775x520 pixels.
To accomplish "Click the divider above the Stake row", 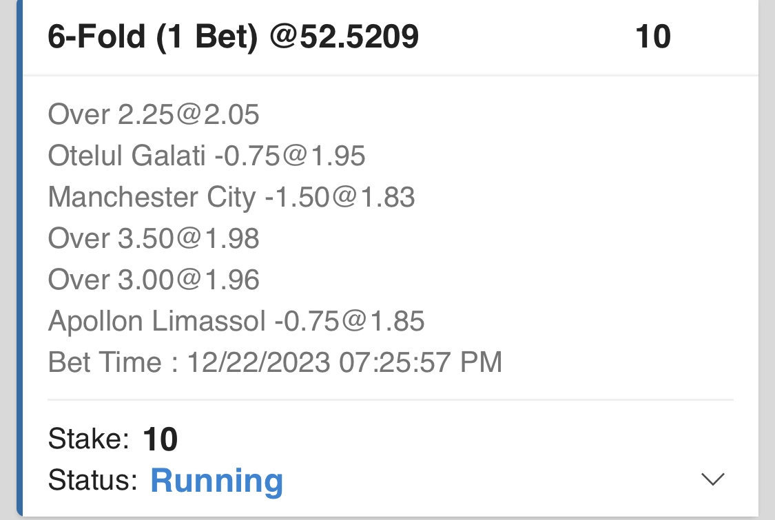I will click(390, 399).
